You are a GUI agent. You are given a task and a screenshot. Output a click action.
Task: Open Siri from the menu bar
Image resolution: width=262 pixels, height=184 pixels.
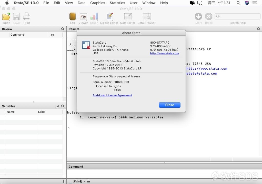tap(247, 3)
